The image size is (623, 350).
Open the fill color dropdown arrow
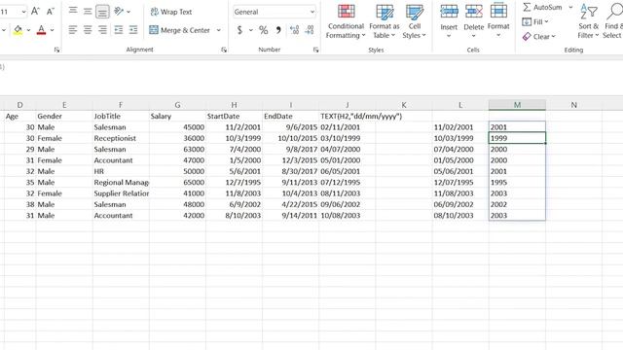coord(28,30)
